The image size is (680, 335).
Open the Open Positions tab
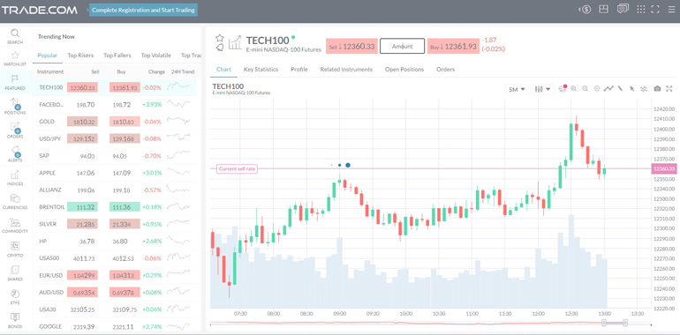[x=404, y=70]
